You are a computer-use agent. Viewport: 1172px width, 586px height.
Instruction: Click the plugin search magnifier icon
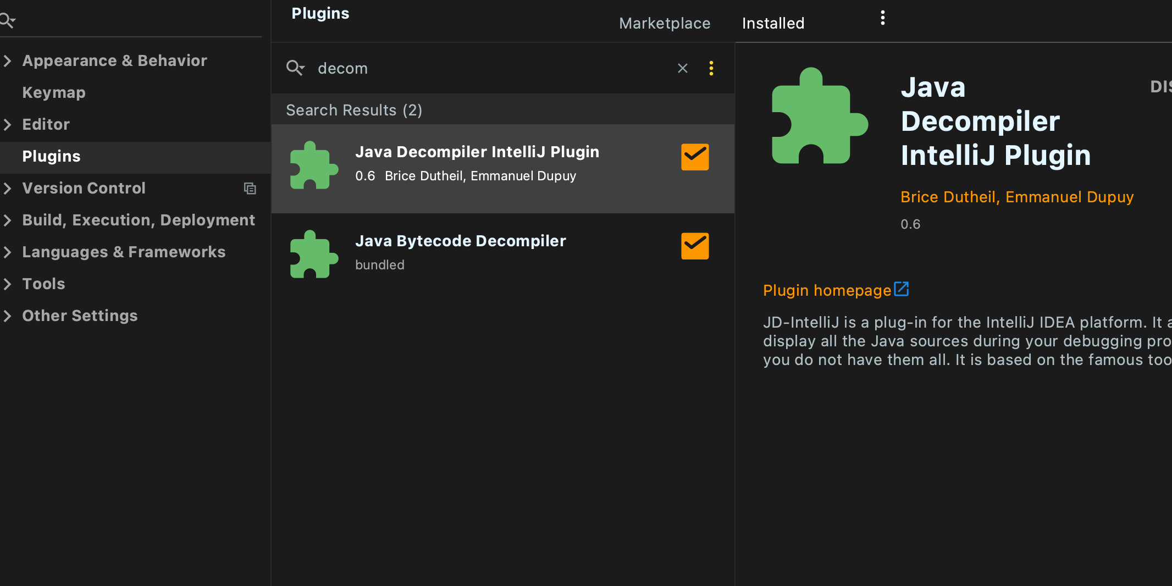point(295,68)
